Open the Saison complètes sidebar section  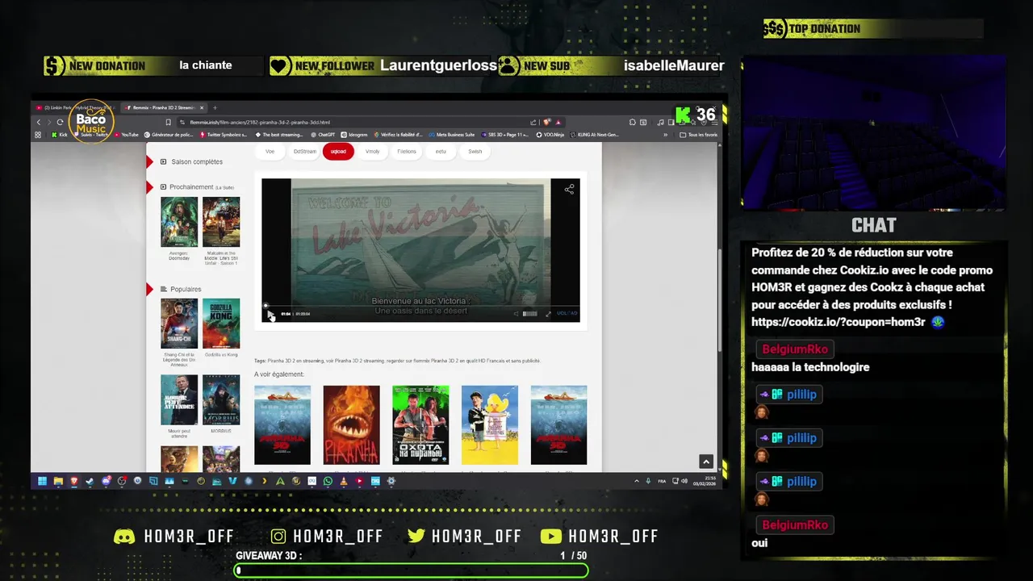click(x=196, y=161)
